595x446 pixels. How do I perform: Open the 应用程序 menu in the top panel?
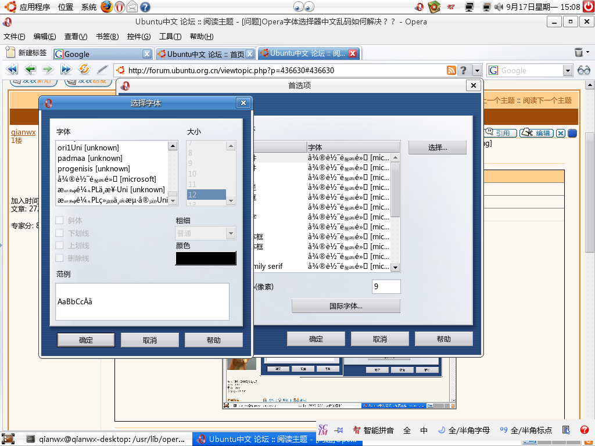[29, 7]
